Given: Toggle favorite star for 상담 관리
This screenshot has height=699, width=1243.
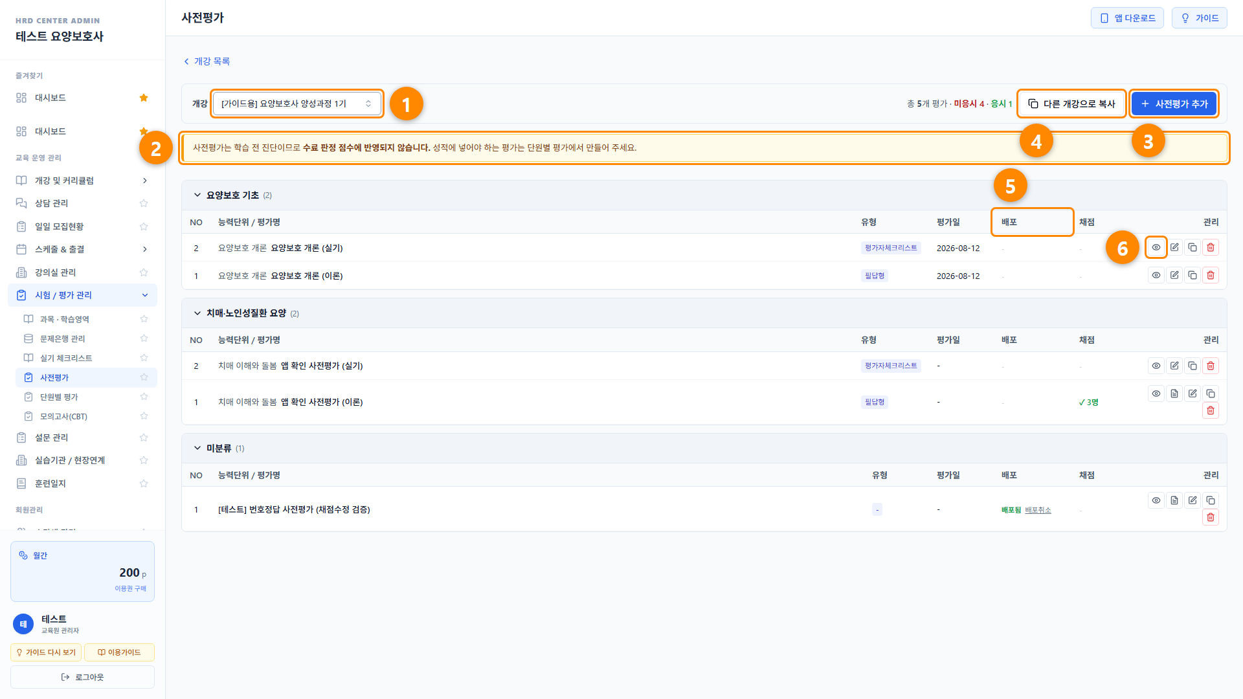Looking at the screenshot, I should 144,203.
